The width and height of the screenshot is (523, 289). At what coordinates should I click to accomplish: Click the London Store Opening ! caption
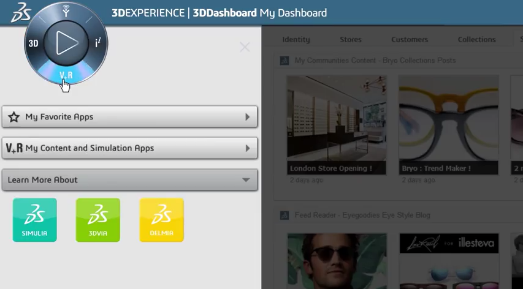[331, 168]
